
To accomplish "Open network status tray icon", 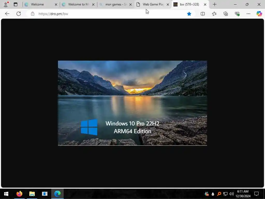I will coord(225,194).
